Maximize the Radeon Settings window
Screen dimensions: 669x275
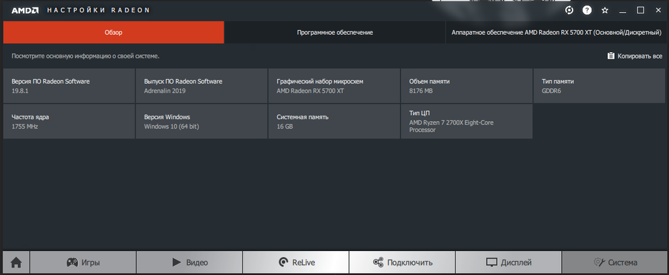tap(640, 10)
